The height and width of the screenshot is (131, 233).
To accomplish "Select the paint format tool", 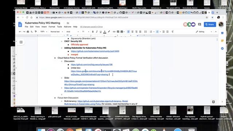I will point(36,32).
